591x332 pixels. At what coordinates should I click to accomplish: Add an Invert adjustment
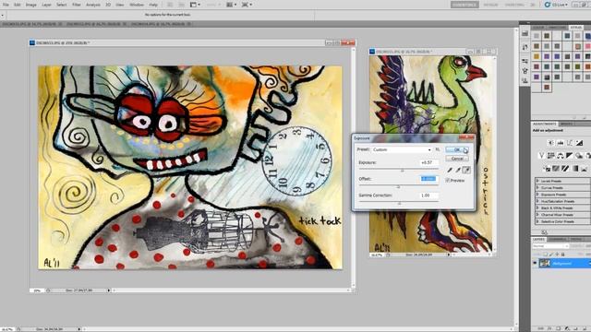point(547,169)
